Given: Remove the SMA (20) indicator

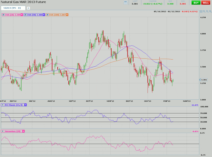Looking at the screenshot, I should click(21, 14).
